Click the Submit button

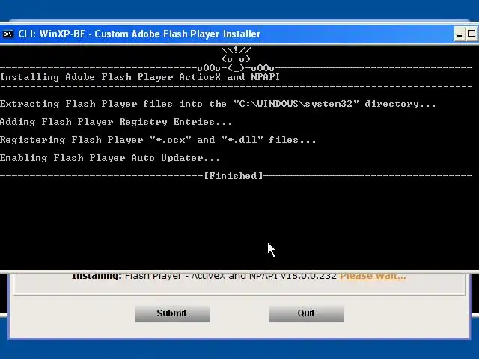pos(172,314)
